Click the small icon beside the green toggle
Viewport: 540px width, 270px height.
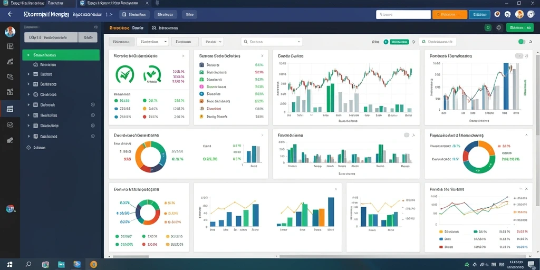click(529, 42)
